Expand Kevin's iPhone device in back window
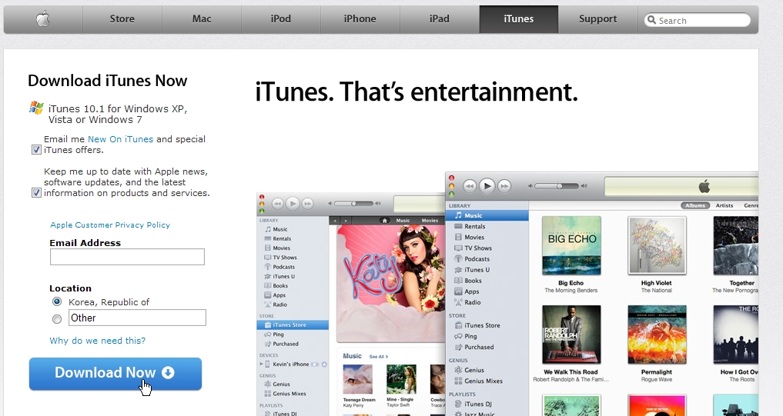Image resolution: width=783 pixels, height=416 pixels. [261, 364]
